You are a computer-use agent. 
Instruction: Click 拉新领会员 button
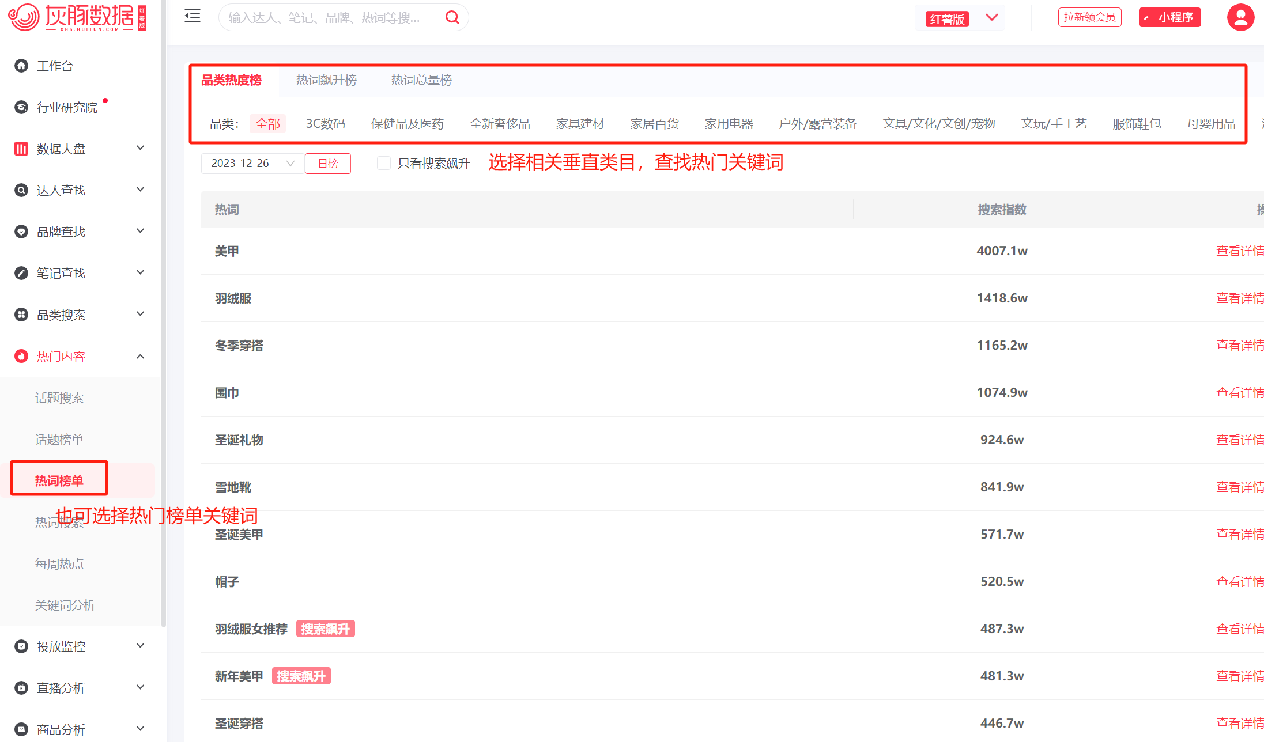pyautogui.click(x=1089, y=17)
